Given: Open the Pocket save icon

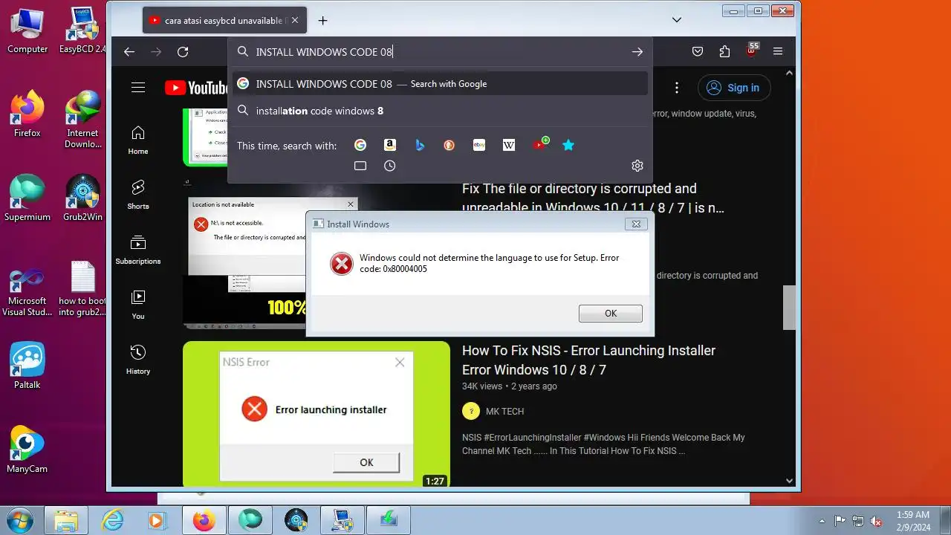Looking at the screenshot, I should pyautogui.click(x=698, y=52).
